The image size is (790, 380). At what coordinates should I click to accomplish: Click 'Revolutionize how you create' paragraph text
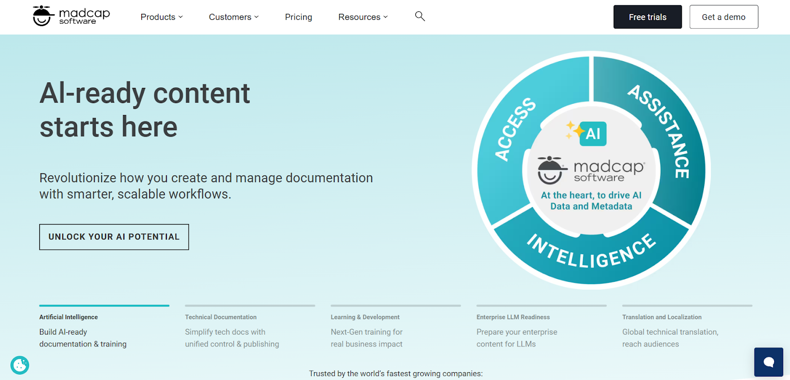[x=206, y=186]
